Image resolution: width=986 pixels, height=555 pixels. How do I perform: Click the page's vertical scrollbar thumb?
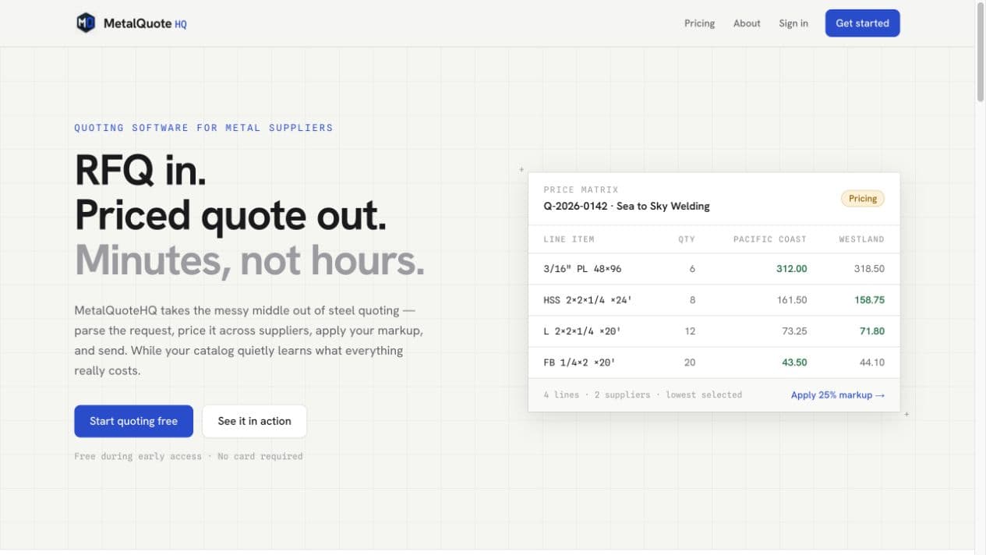click(x=980, y=53)
